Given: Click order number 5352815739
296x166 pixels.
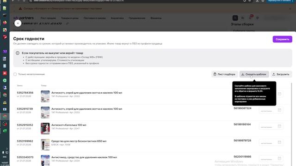Looking at the screenshot, I should coord(25,109).
